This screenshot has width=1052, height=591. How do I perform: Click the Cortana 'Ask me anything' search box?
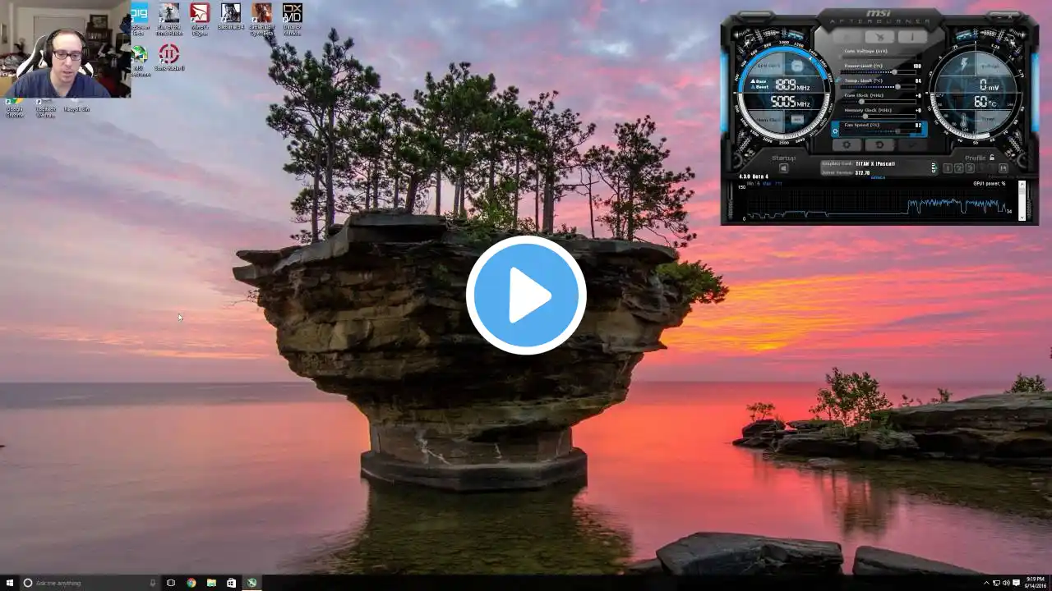click(x=89, y=583)
